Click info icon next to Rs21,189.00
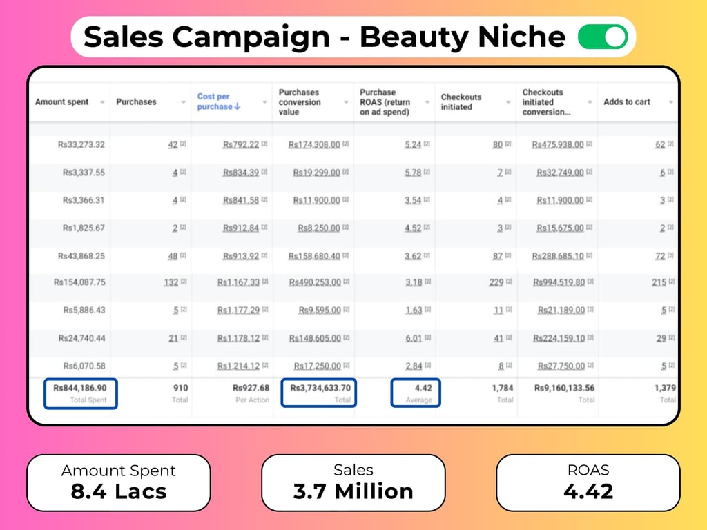Image resolution: width=707 pixels, height=530 pixels. click(x=590, y=309)
